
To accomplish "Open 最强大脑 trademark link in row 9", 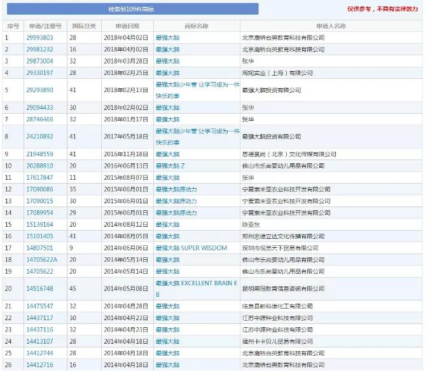I will tap(167, 154).
